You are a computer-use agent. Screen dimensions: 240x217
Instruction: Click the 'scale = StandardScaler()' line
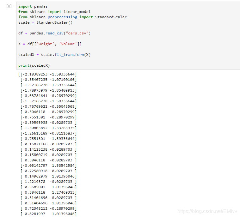tap(45, 22)
